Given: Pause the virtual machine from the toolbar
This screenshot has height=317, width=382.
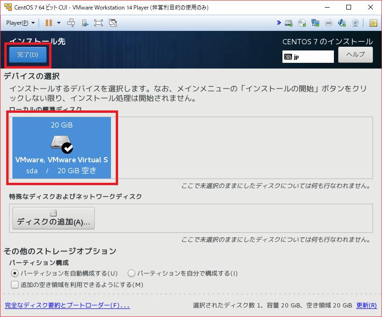Looking at the screenshot, I should click(x=49, y=23).
